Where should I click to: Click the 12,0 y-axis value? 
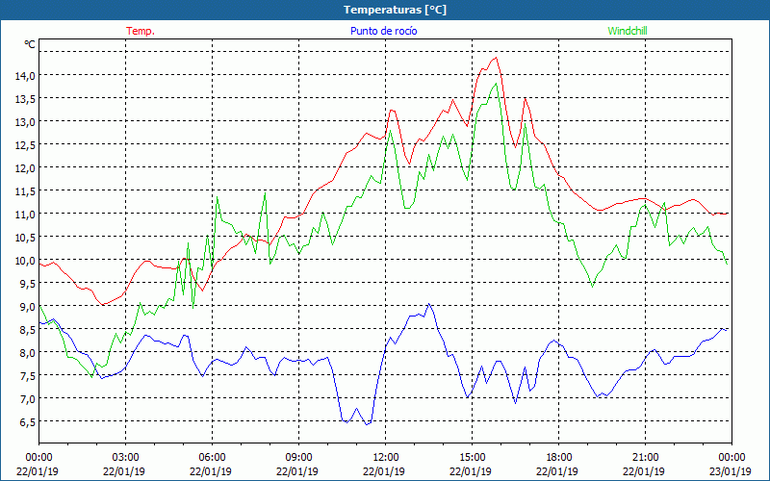pos(25,167)
